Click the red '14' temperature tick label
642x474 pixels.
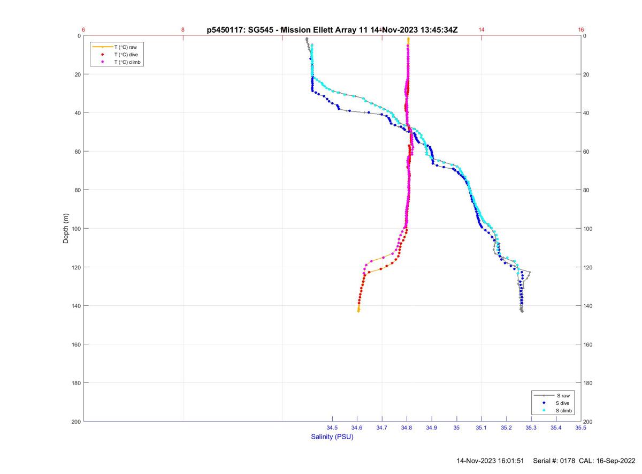point(481,30)
